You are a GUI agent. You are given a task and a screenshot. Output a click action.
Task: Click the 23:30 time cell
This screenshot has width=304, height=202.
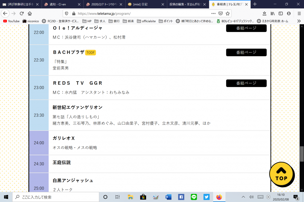coord(39,115)
